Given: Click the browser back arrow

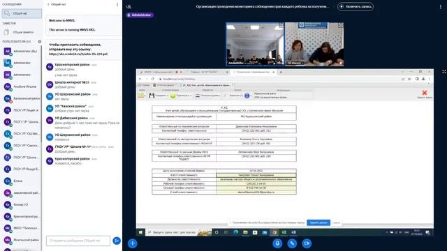Looking at the screenshot, I should (x=140, y=79).
